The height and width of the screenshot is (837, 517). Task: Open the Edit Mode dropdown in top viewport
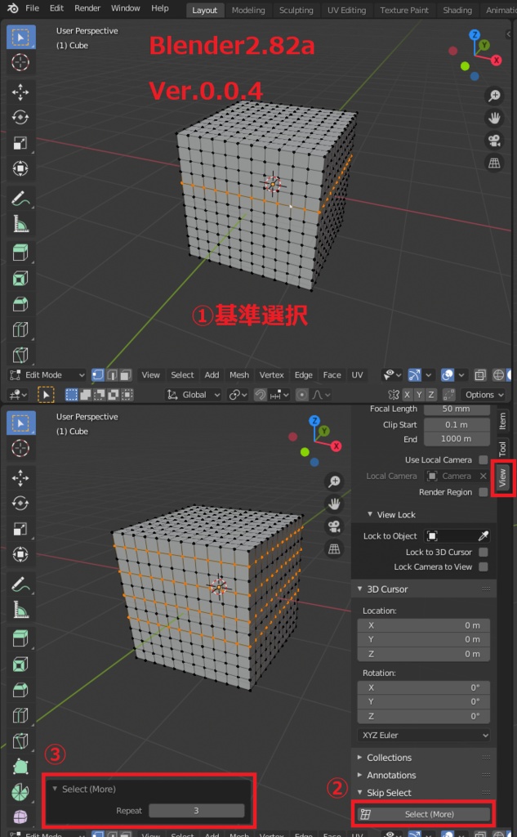coord(47,374)
